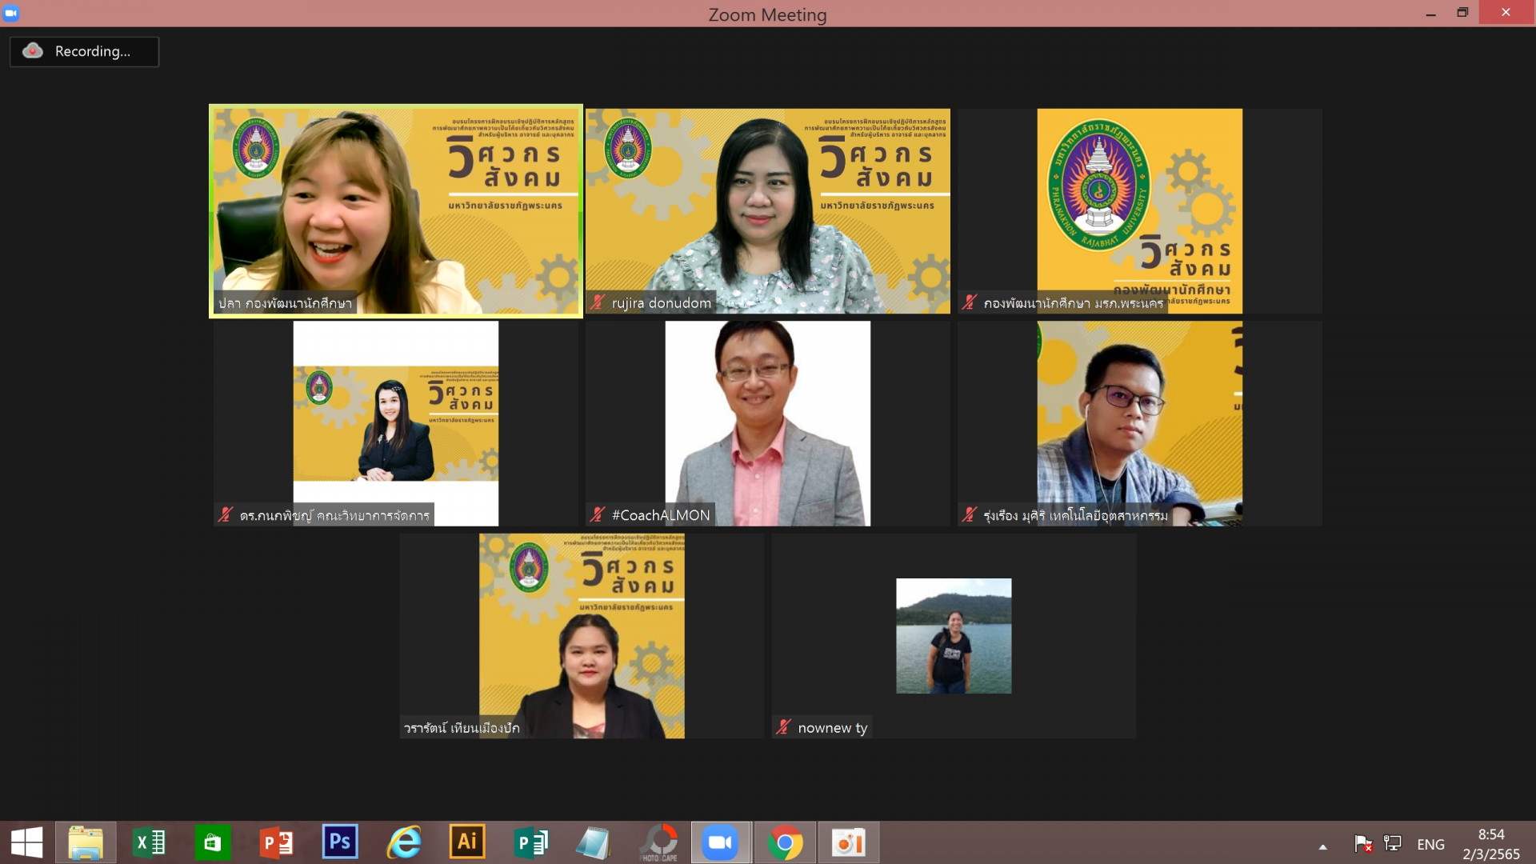The height and width of the screenshot is (864, 1536).
Task: Click the muted mic icon beside rujira donudom
Action: [598, 302]
